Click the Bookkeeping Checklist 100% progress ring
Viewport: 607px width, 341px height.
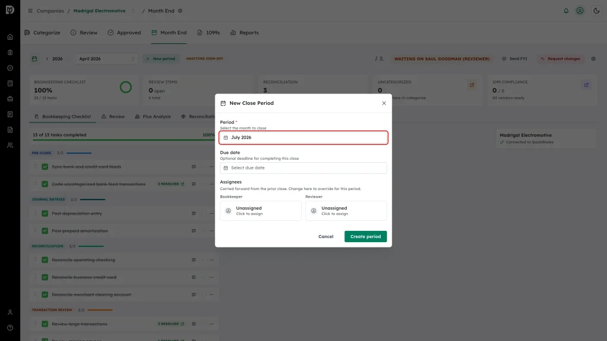click(126, 88)
